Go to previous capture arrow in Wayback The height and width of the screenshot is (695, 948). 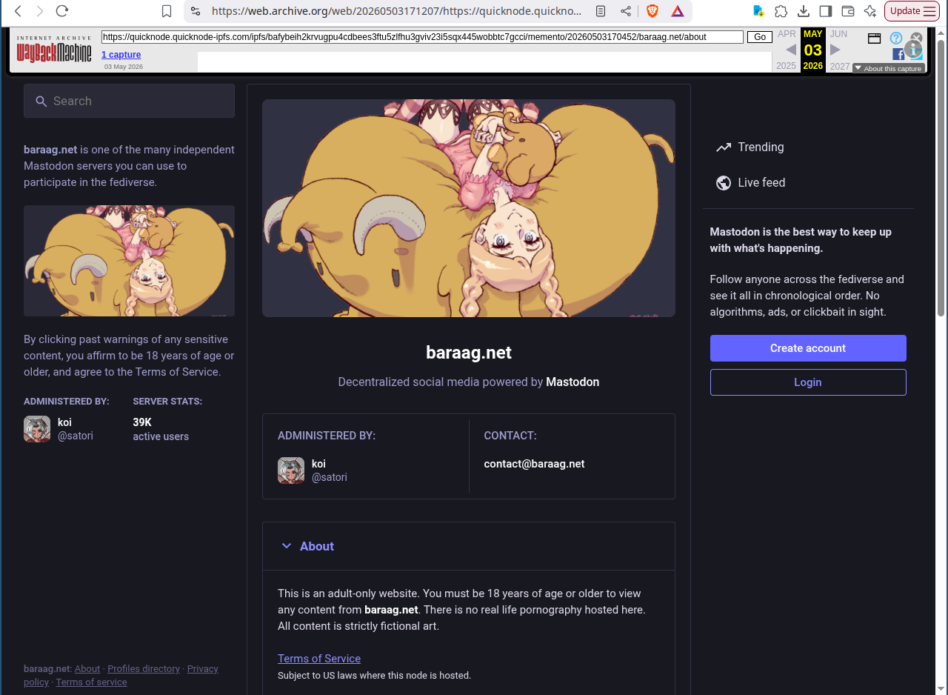[x=791, y=50]
